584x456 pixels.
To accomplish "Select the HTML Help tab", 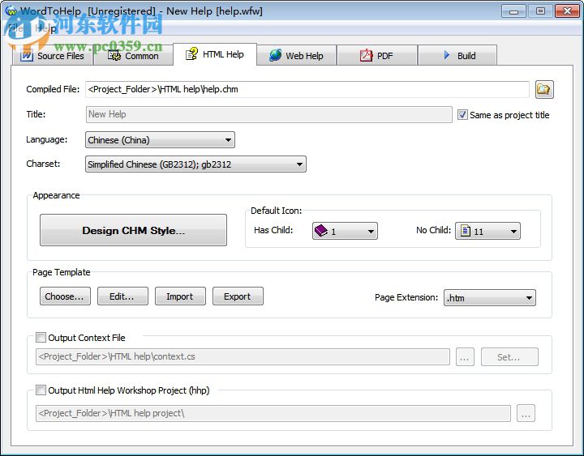I will 215,54.
